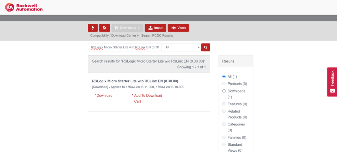Select the Related Products (0) radio filter
The width and height of the screenshot is (337, 154).
tap(224, 111)
